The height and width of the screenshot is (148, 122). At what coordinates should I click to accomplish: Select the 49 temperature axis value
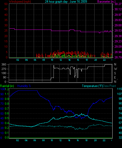pyautogui.click(x=120, y=128)
